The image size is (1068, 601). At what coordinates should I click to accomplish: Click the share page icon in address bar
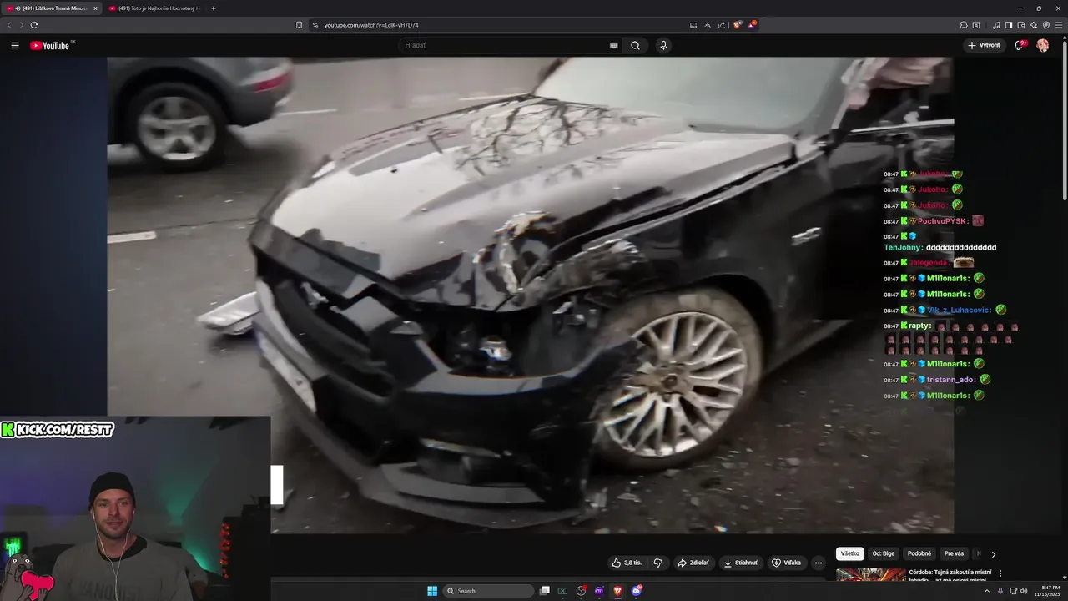click(722, 25)
